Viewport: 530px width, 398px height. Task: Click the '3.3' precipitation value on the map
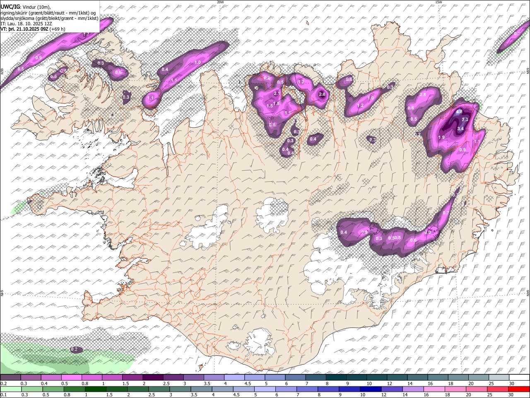point(465,119)
